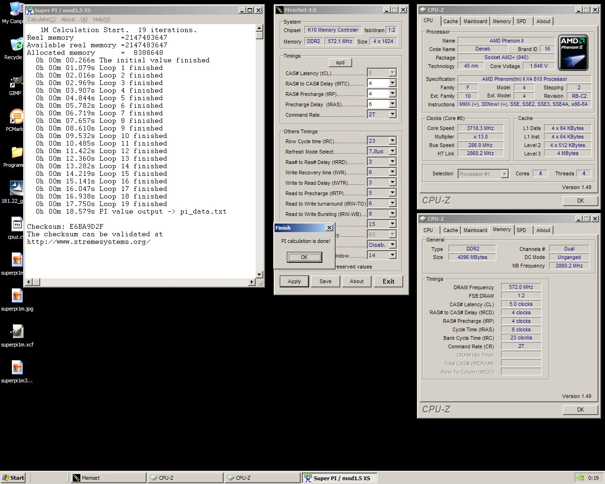The width and height of the screenshot is (605, 484).
Task: Switch to Cache tab in upper CPU-Z
Action: click(450, 21)
